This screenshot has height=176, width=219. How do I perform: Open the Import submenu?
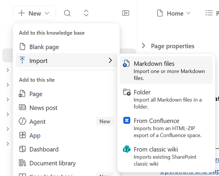pyautogui.click(x=67, y=61)
